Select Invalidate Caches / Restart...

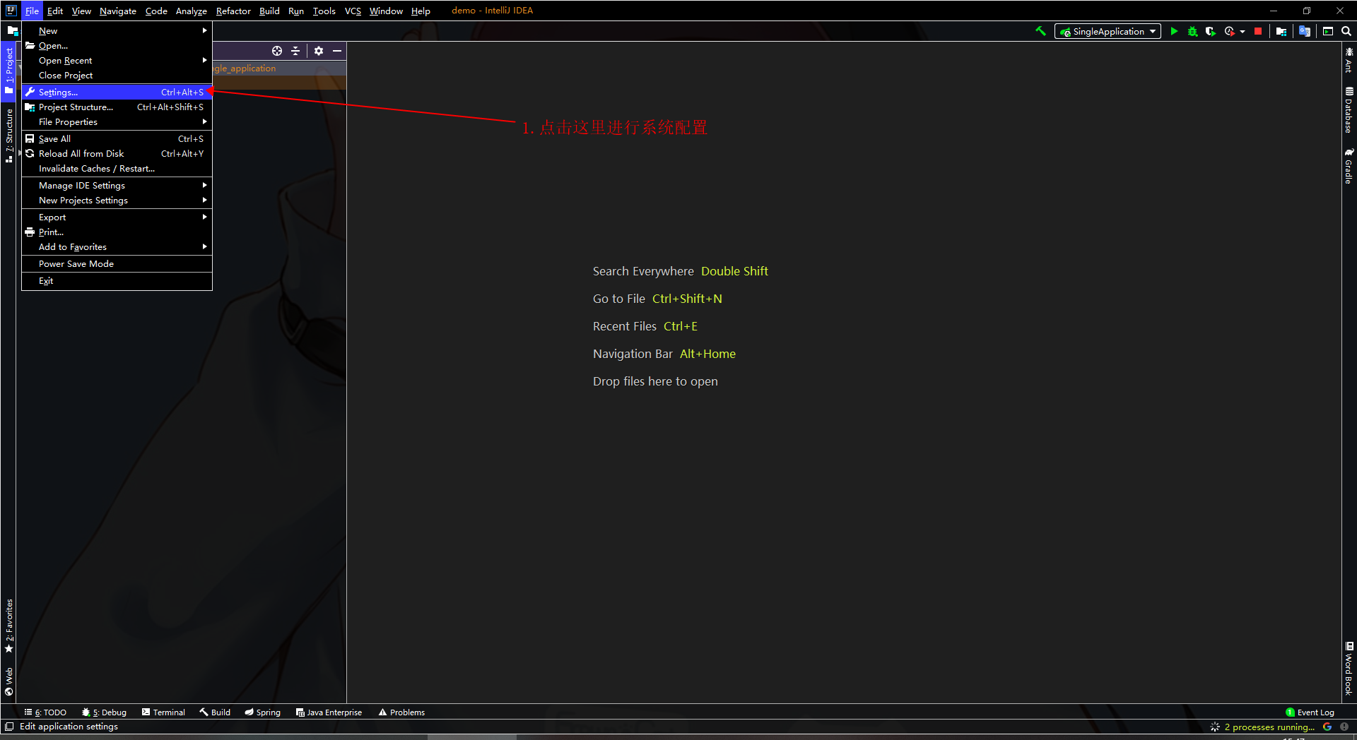(117, 168)
